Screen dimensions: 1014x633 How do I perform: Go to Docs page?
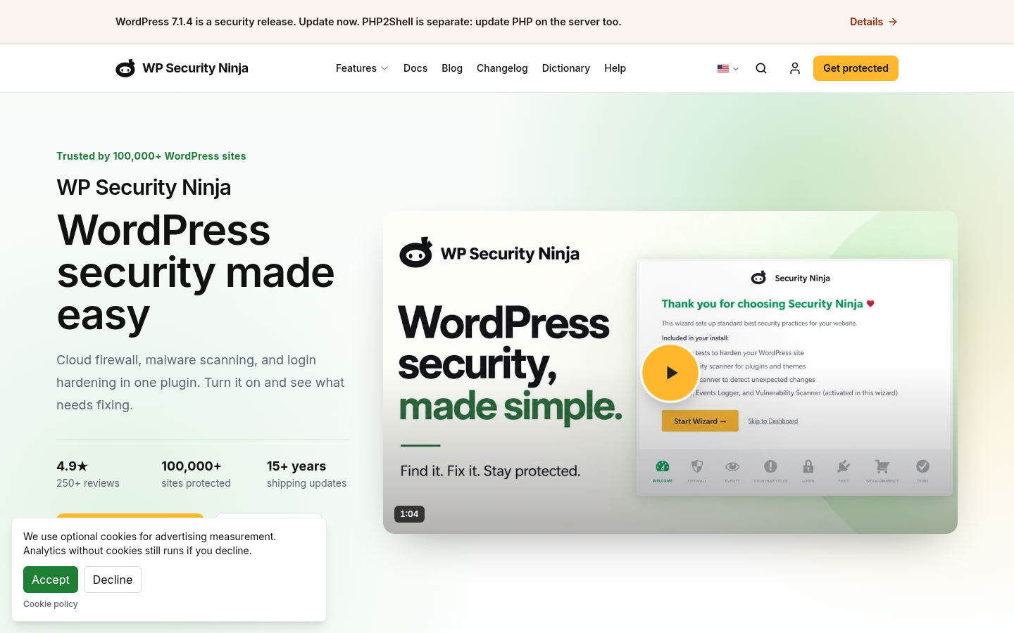click(415, 68)
